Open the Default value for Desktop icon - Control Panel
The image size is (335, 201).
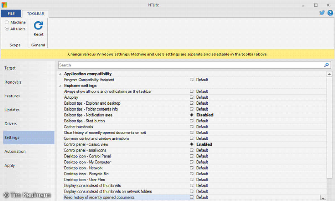tap(202, 156)
